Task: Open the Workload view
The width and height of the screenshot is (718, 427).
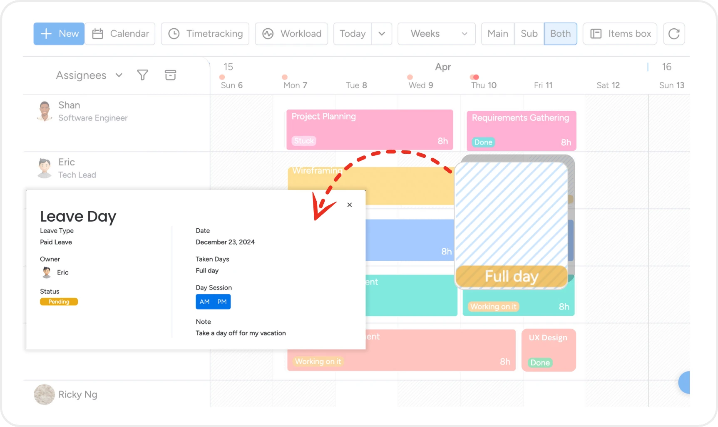Action: (x=291, y=34)
